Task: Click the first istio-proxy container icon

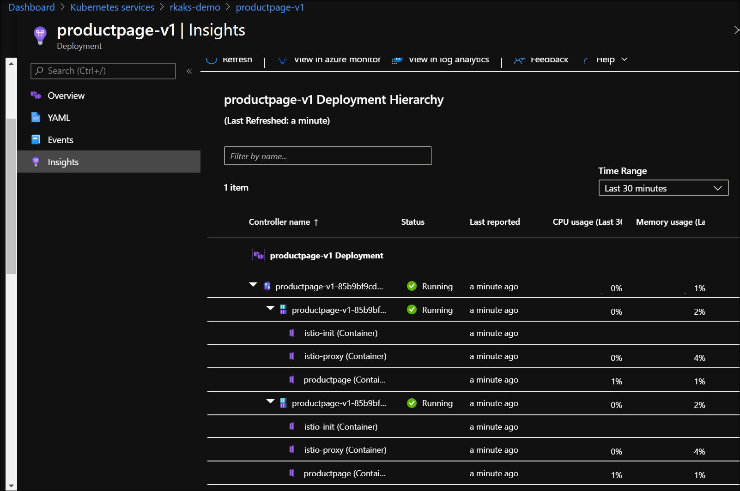Action: point(292,356)
